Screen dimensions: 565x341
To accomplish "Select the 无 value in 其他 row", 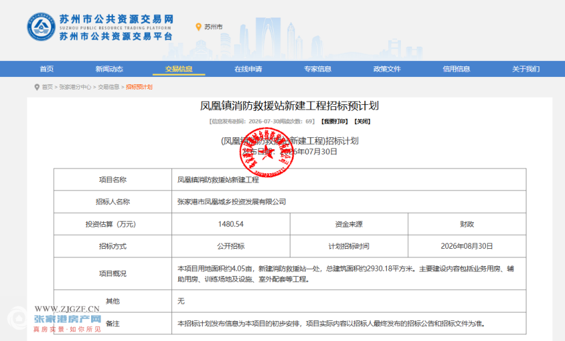I will pyautogui.click(x=181, y=301).
